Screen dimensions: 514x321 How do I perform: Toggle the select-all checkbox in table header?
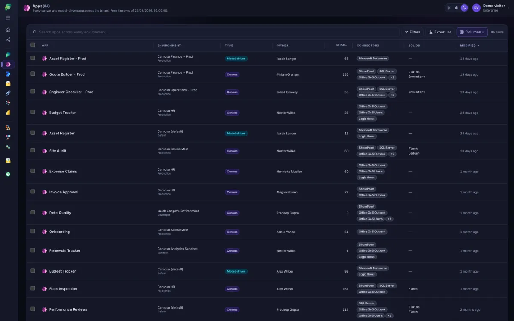coord(33,45)
